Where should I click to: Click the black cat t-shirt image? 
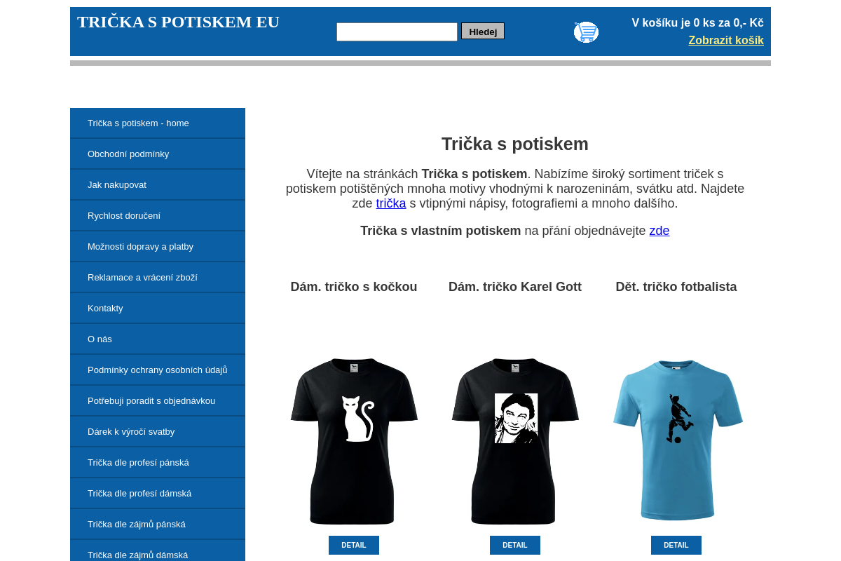(x=354, y=441)
